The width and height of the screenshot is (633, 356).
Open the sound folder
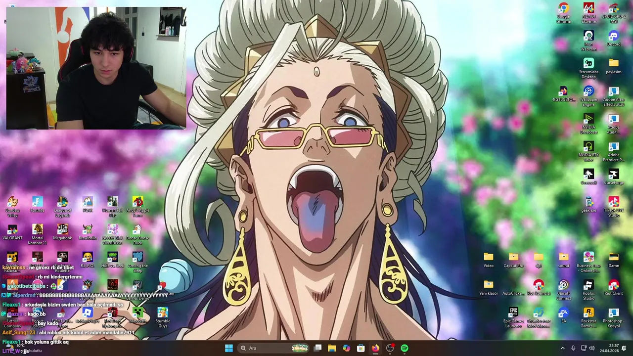[x=564, y=260]
